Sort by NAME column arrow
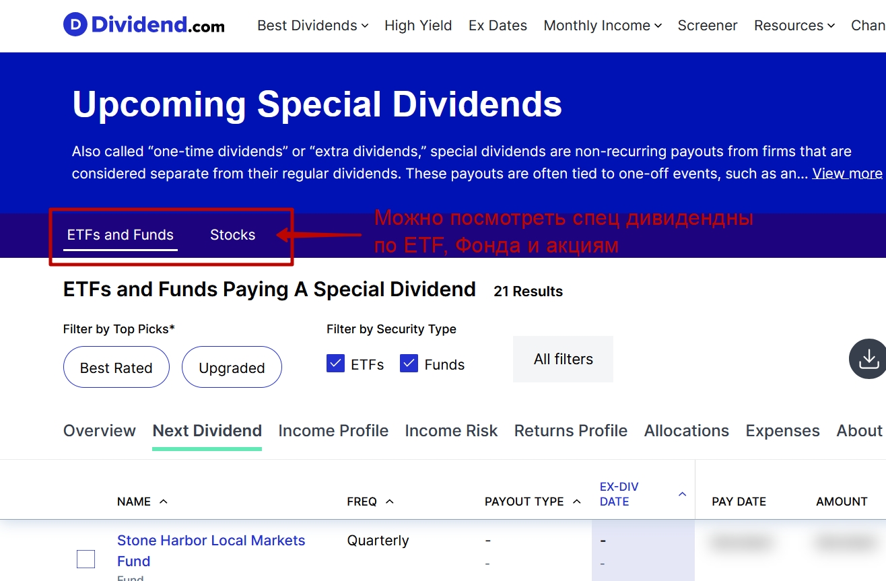886x581 pixels. pos(163,502)
